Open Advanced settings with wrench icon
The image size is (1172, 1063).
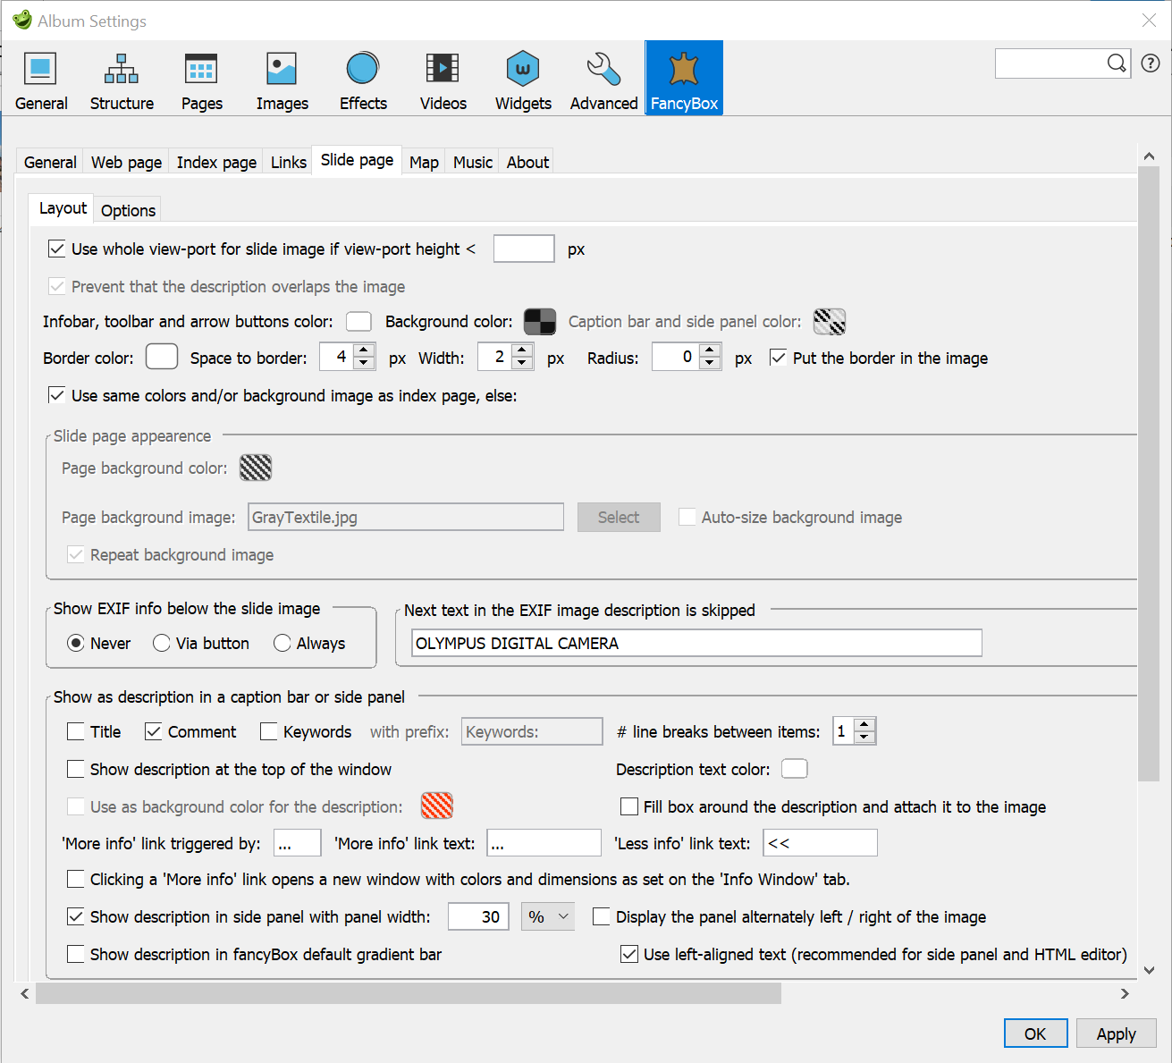point(603,80)
